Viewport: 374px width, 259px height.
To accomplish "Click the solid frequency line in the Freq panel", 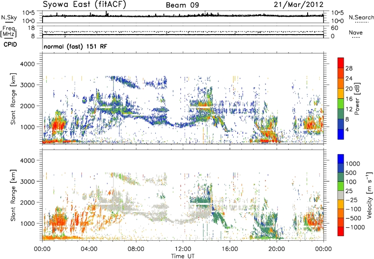I will (x=183, y=35).
